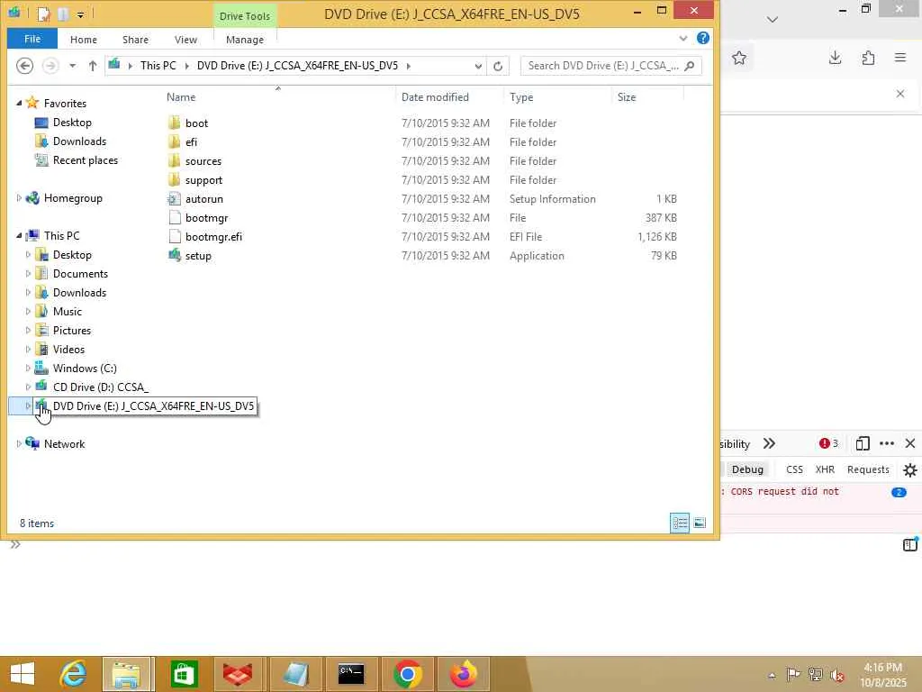Open the recent locations dropdown arrow
The width and height of the screenshot is (922, 692).
click(72, 66)
